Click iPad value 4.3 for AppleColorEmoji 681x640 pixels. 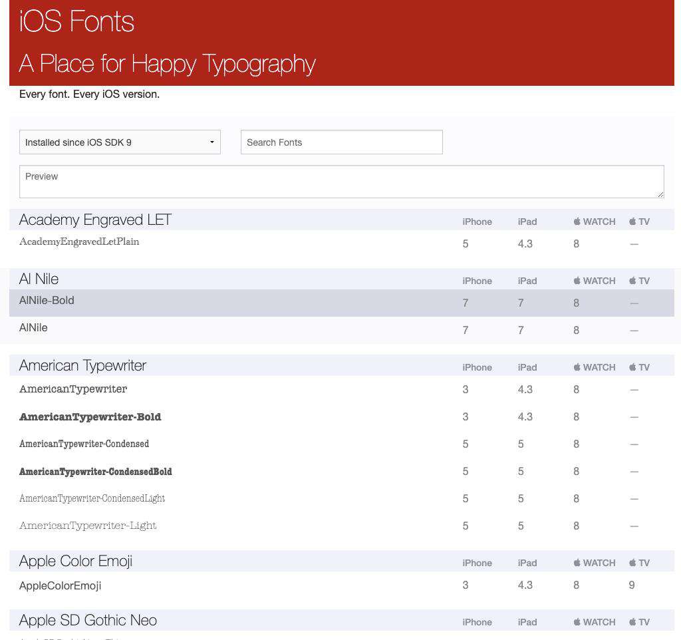[525, 585]
